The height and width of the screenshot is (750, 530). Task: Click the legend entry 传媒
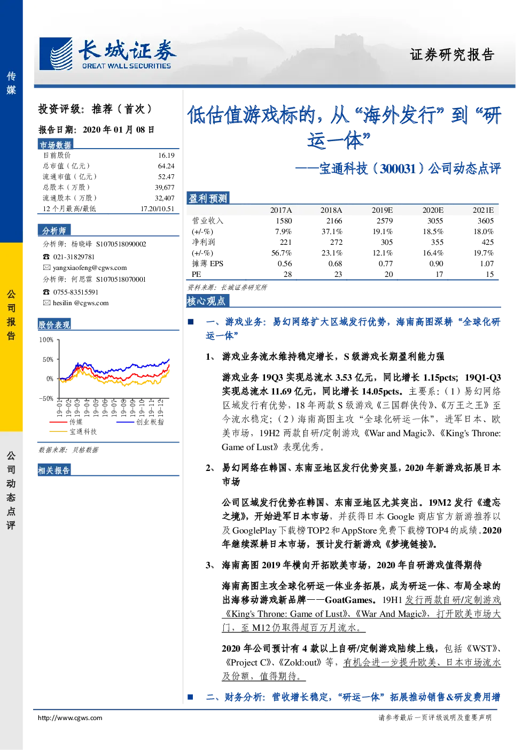coord(76,422)
